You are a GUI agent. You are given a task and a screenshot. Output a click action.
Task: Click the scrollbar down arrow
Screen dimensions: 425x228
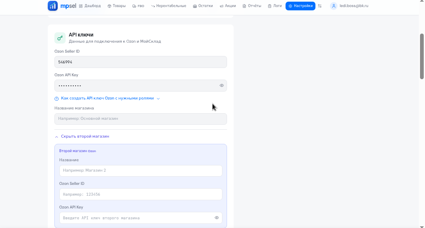[422, 226]
